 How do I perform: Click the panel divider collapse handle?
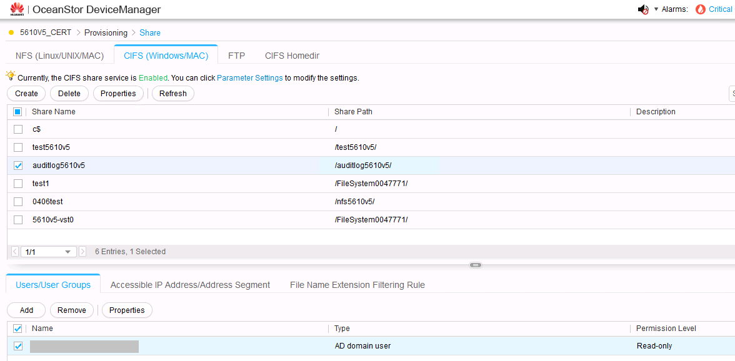coord(476,265)
